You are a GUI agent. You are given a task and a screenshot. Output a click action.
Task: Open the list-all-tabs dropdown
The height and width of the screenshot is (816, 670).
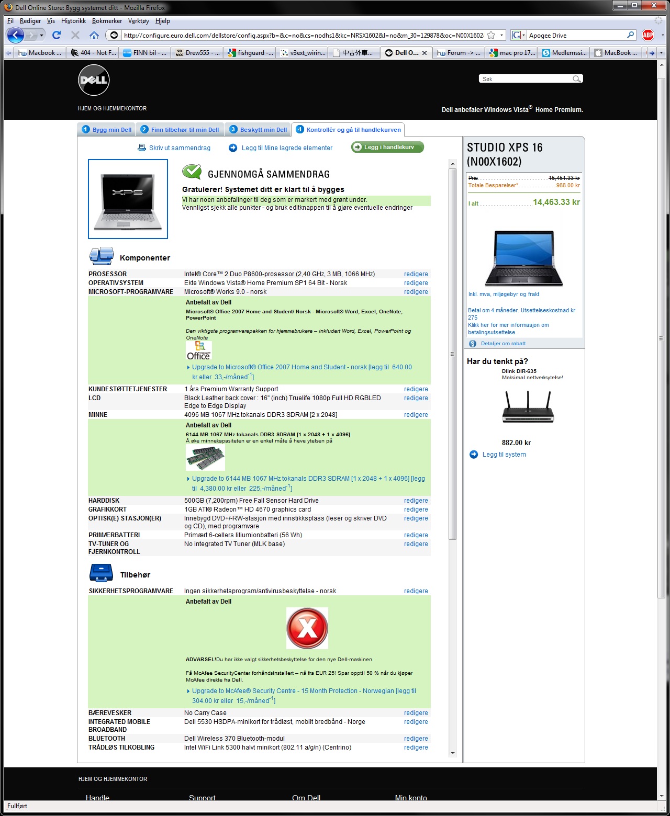coord(661,53)
